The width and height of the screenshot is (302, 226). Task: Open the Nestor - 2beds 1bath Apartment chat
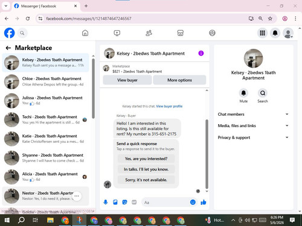46,196
